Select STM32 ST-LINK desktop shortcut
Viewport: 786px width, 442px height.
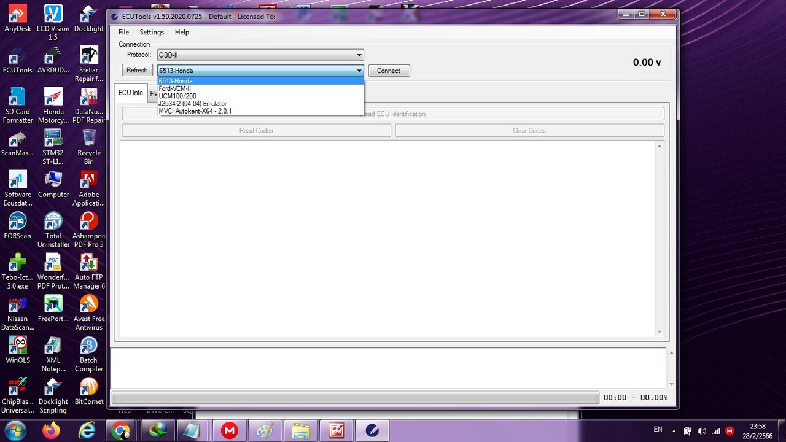pyautogui.click(x=53, y=147)
